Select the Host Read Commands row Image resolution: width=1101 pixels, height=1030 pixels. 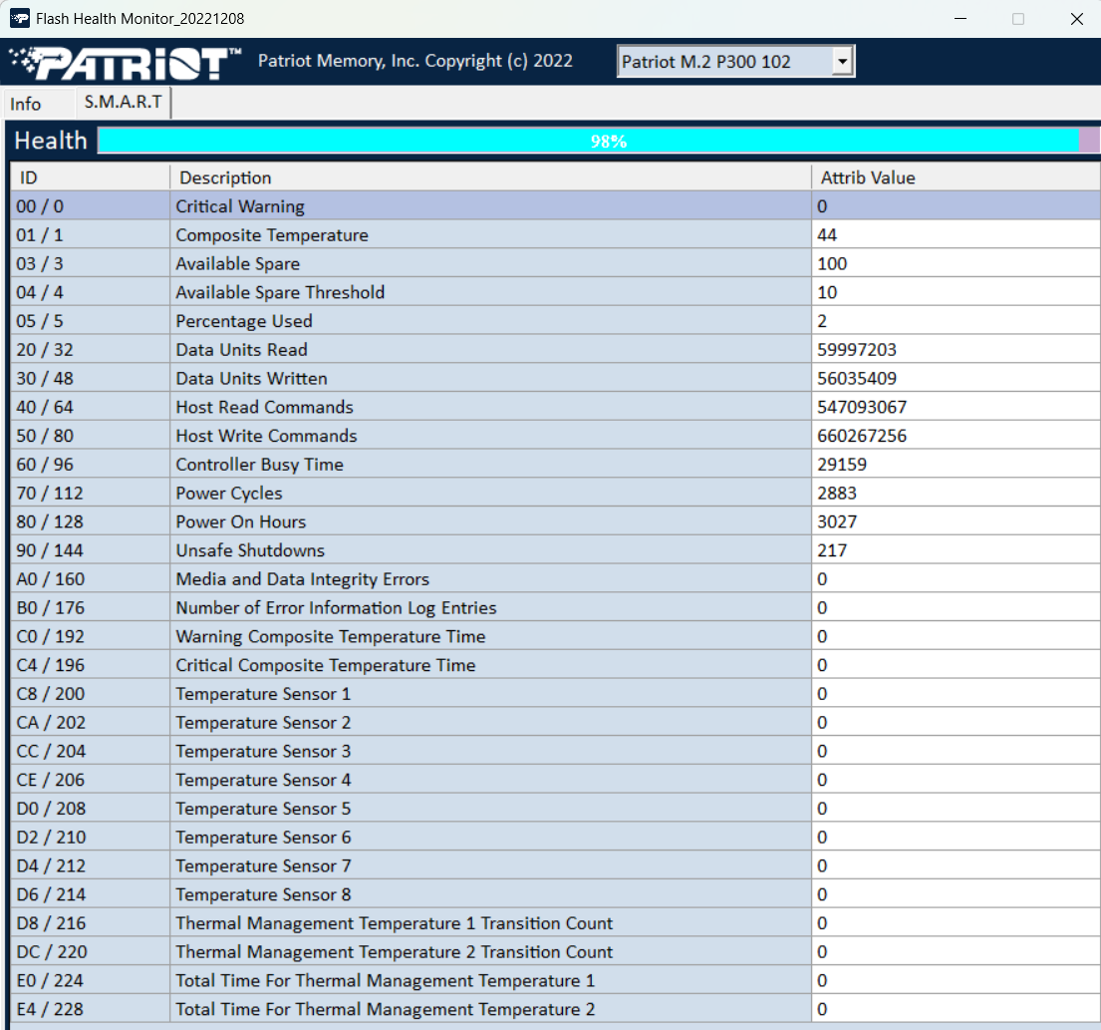[555, 408]
